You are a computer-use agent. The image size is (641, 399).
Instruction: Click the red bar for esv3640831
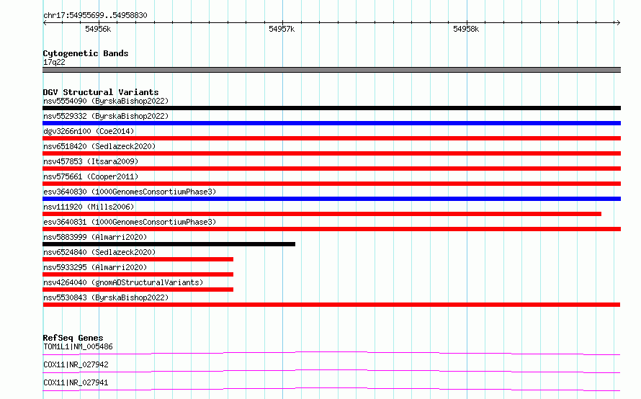pos(331,229)
